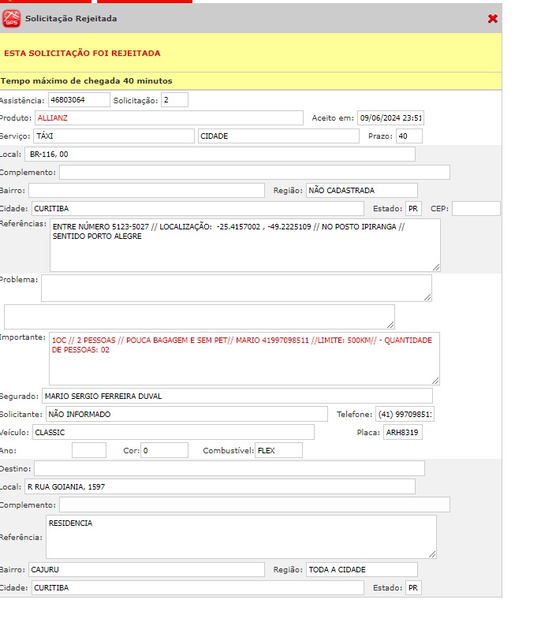Click the origin Cidade field CURITIBA

click(198, 209)
